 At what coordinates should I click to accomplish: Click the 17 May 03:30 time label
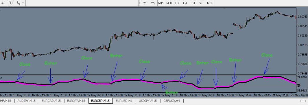coord(77,95)
